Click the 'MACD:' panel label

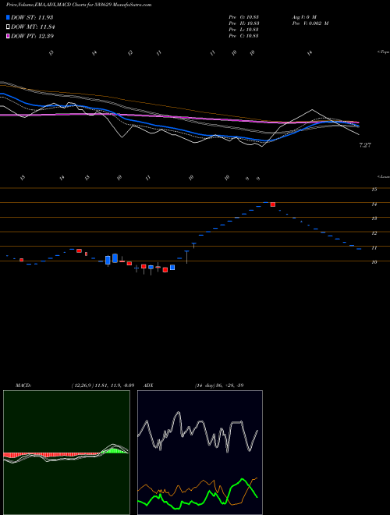(x=23, y=385)
